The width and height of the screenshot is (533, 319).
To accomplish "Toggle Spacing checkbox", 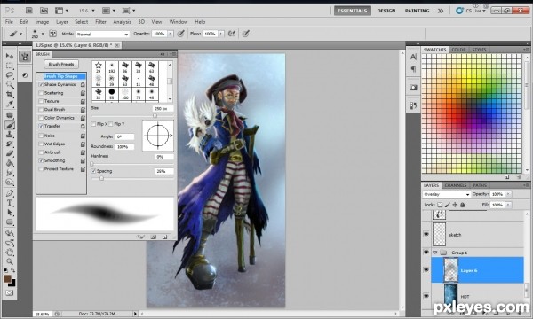I will coord(93,171).
